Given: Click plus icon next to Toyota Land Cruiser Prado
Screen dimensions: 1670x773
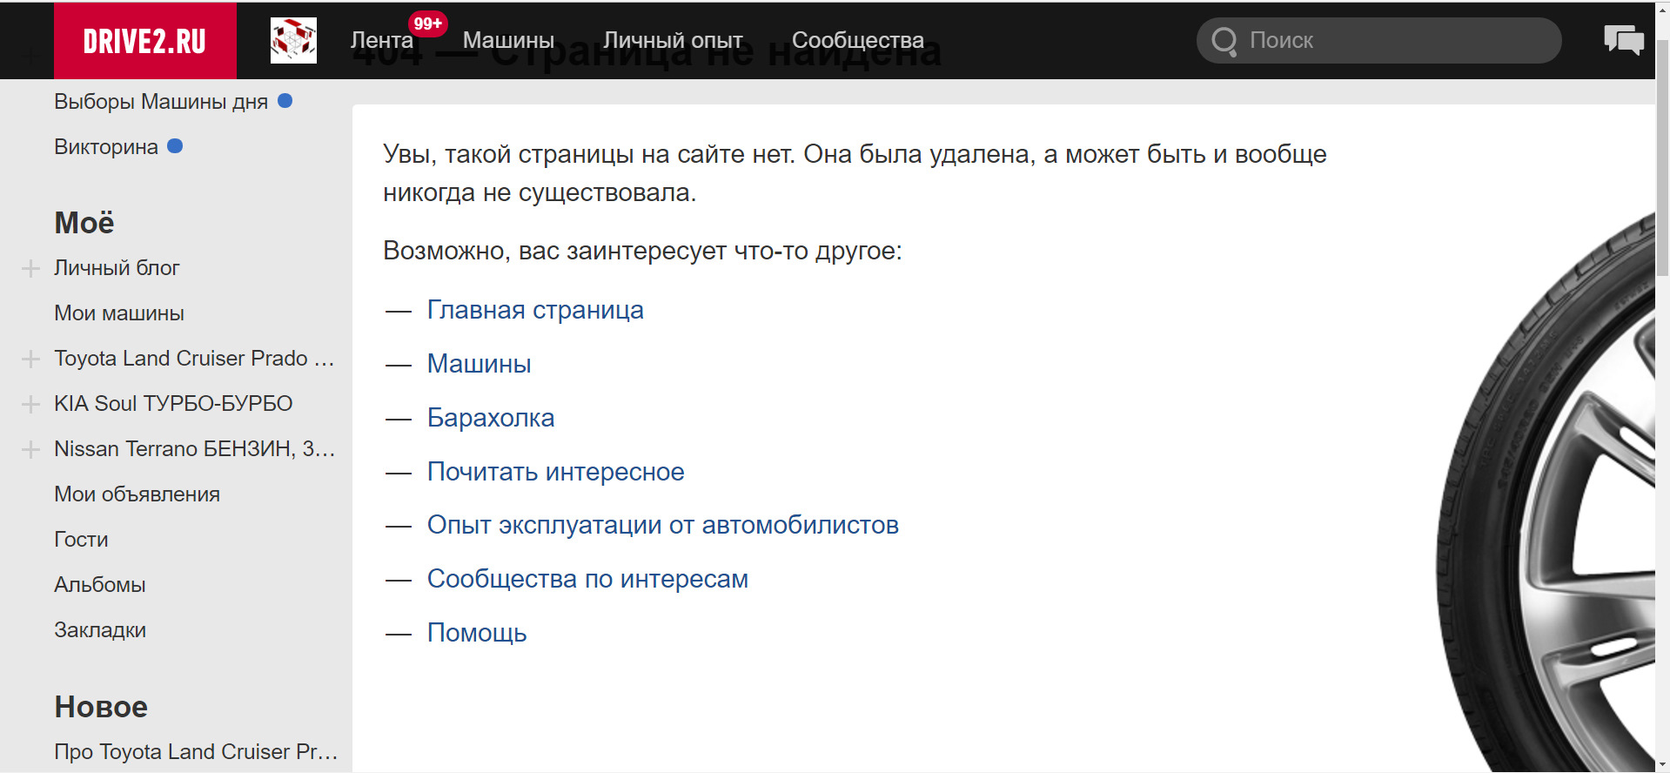Looking at the screenshot, I should pos(30,359).
